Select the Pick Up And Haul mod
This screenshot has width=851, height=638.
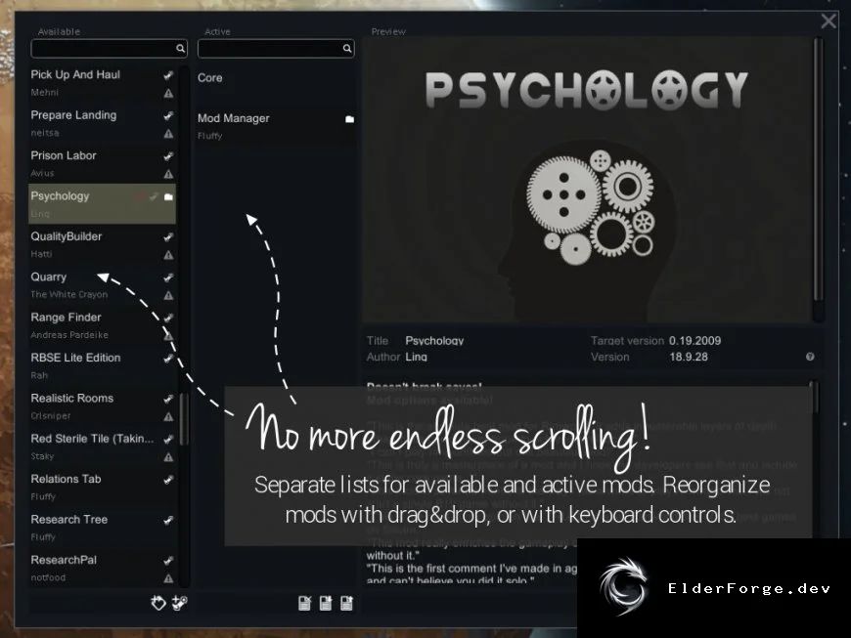pyautogui.click(x=102, y=82)
